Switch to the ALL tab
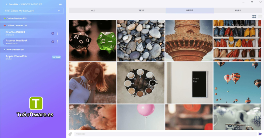This screenshot has height=138, width=264. 93,11
